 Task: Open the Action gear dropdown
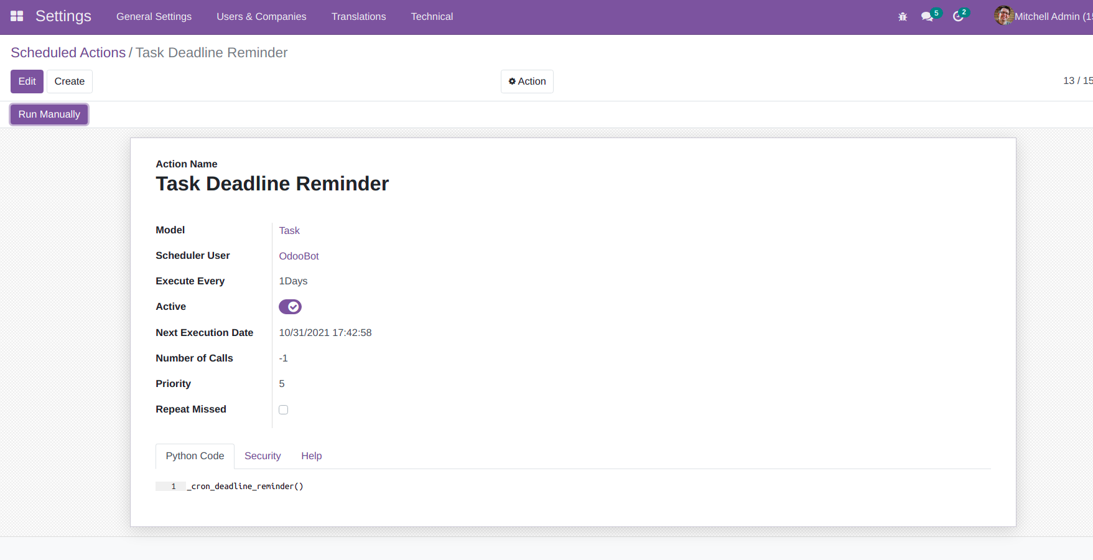527,82
